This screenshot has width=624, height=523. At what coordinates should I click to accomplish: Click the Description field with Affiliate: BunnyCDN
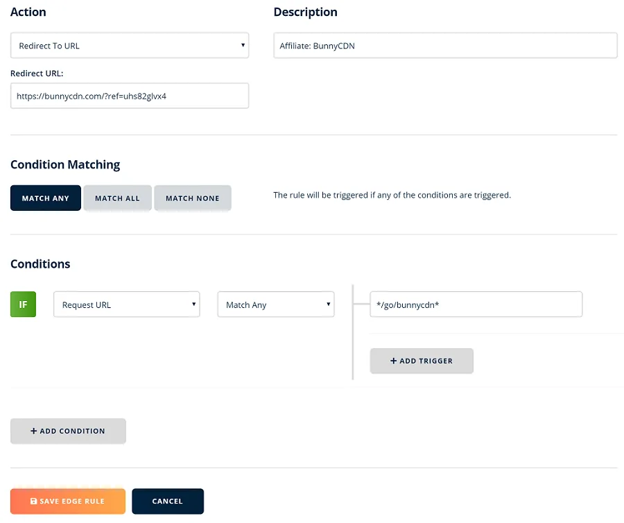click(444, 46)
